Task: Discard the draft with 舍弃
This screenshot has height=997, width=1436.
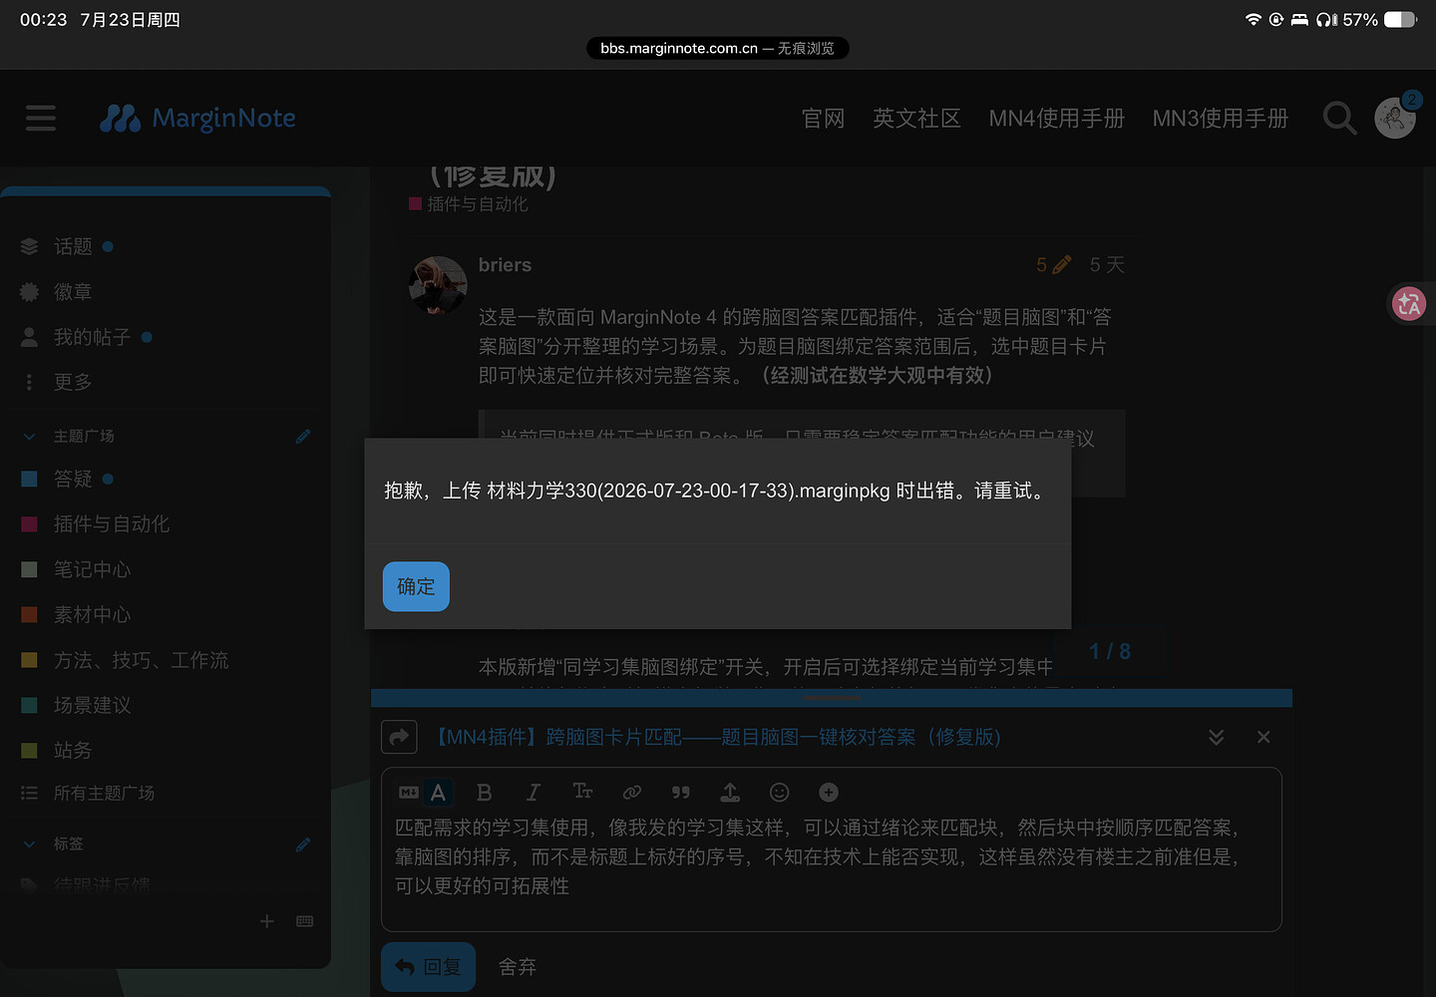Action: 518,967
